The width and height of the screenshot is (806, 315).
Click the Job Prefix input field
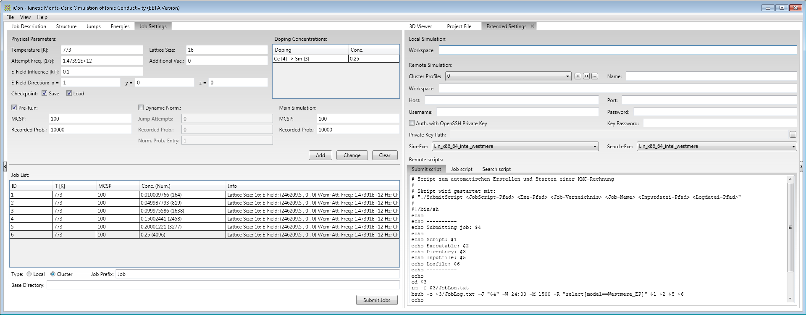pos(257,274)
